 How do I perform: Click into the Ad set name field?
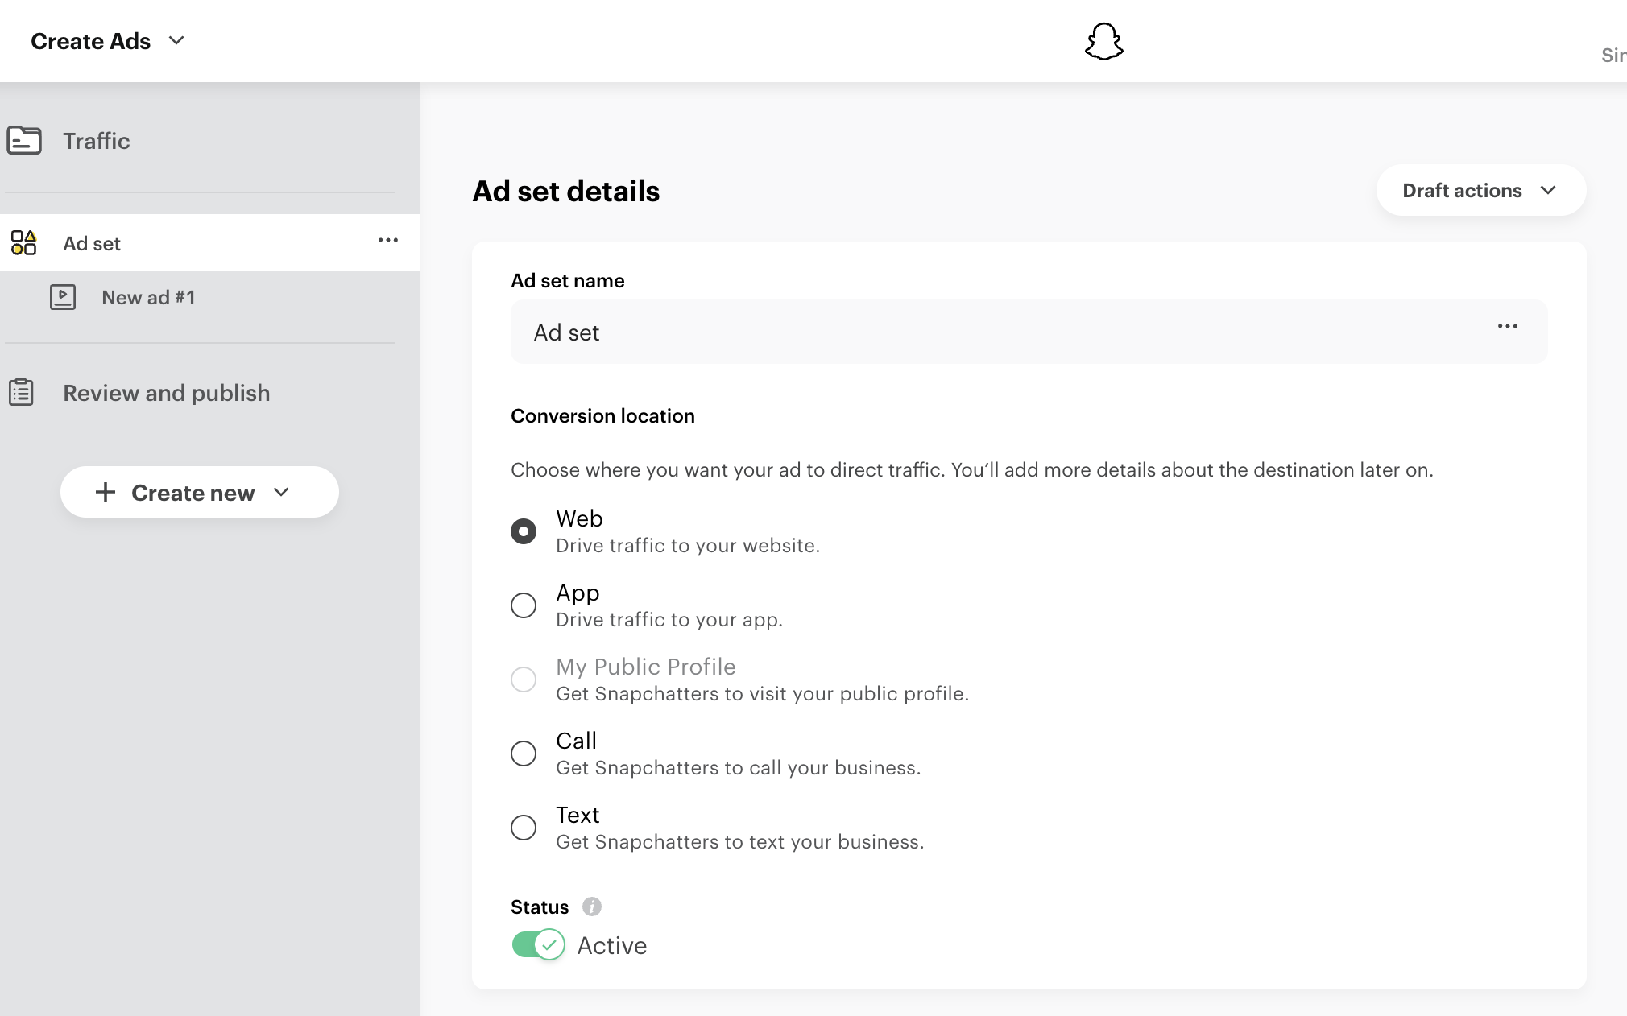(x=1029, y=332)
